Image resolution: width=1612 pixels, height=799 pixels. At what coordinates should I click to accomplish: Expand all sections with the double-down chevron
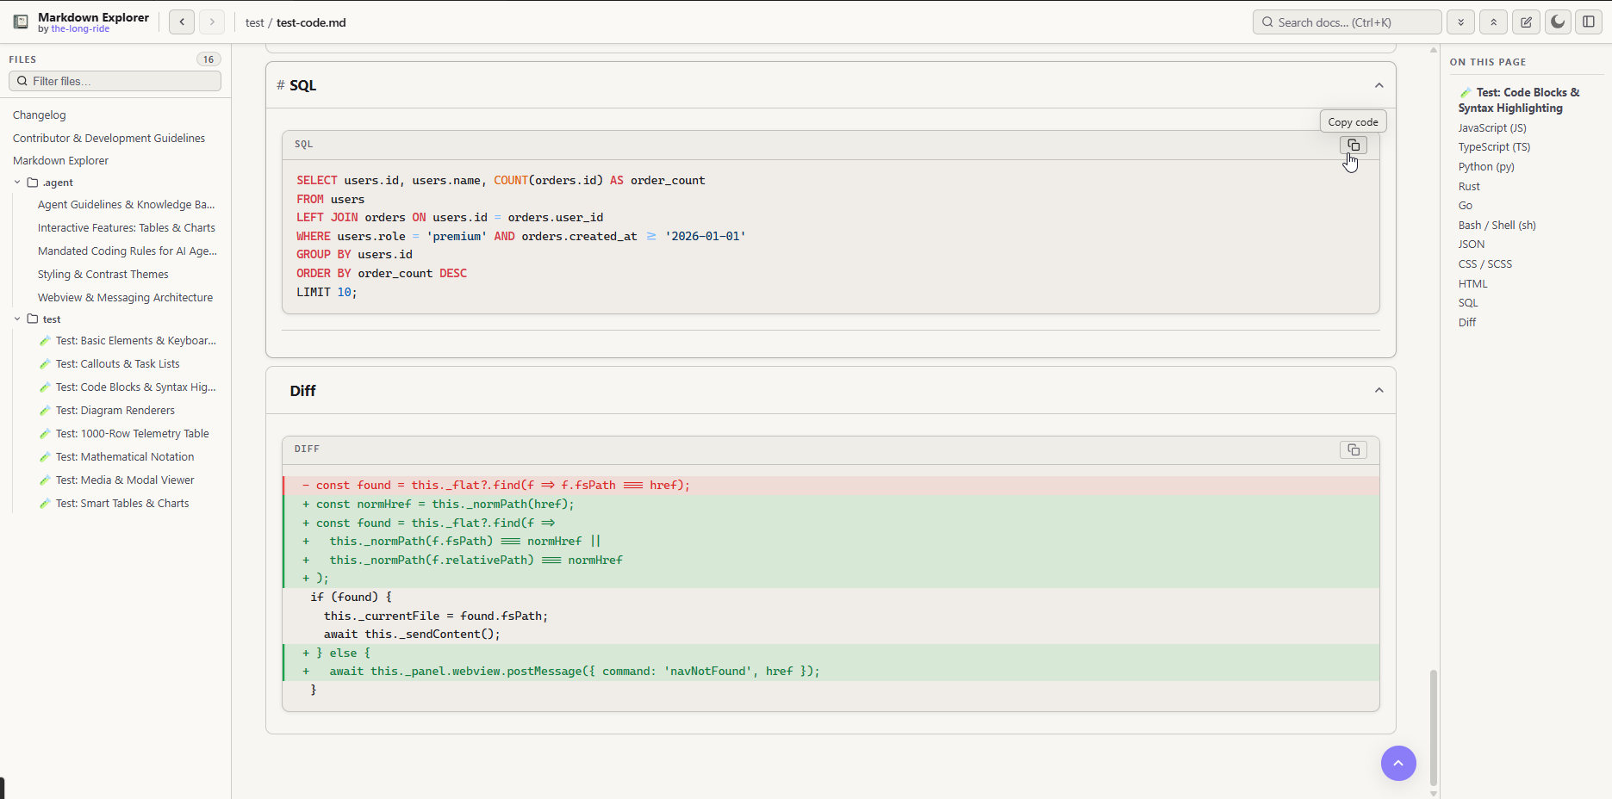click(1460, 22)
